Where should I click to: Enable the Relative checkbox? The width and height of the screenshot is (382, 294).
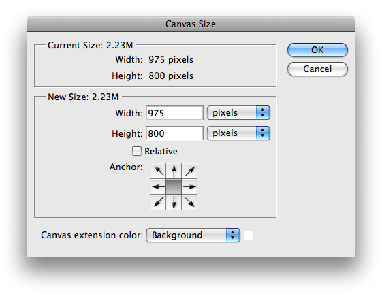(x=137, y=151)
